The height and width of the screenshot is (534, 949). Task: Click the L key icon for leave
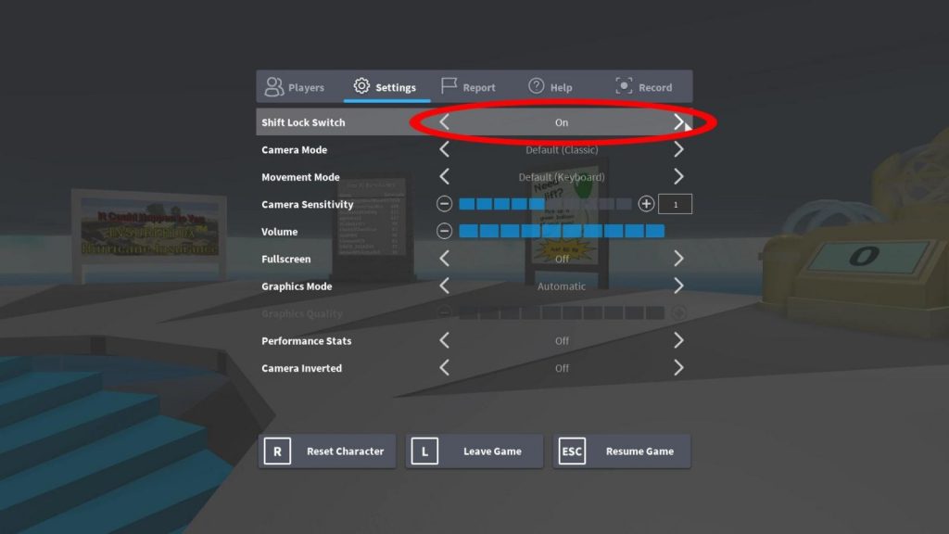(x=424, y=451)
